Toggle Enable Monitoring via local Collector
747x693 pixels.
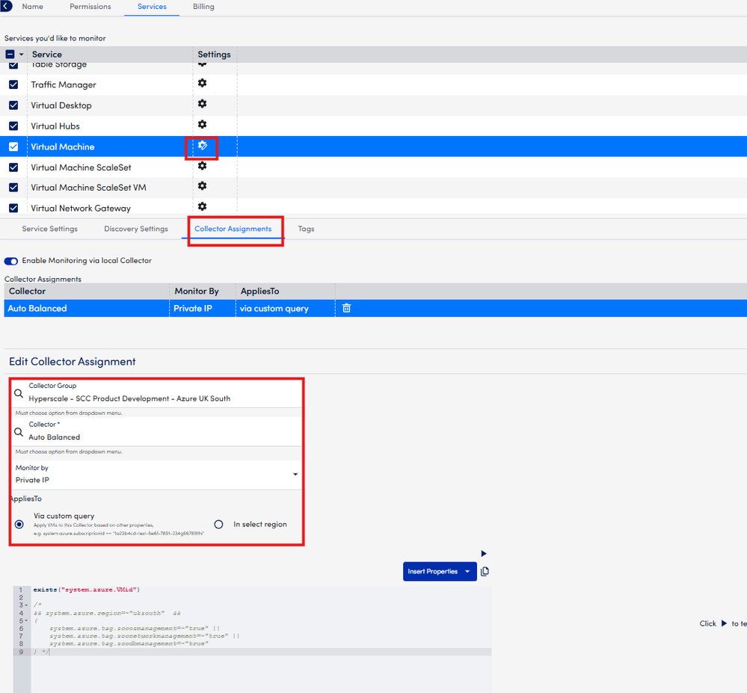[x=11, y=261]
